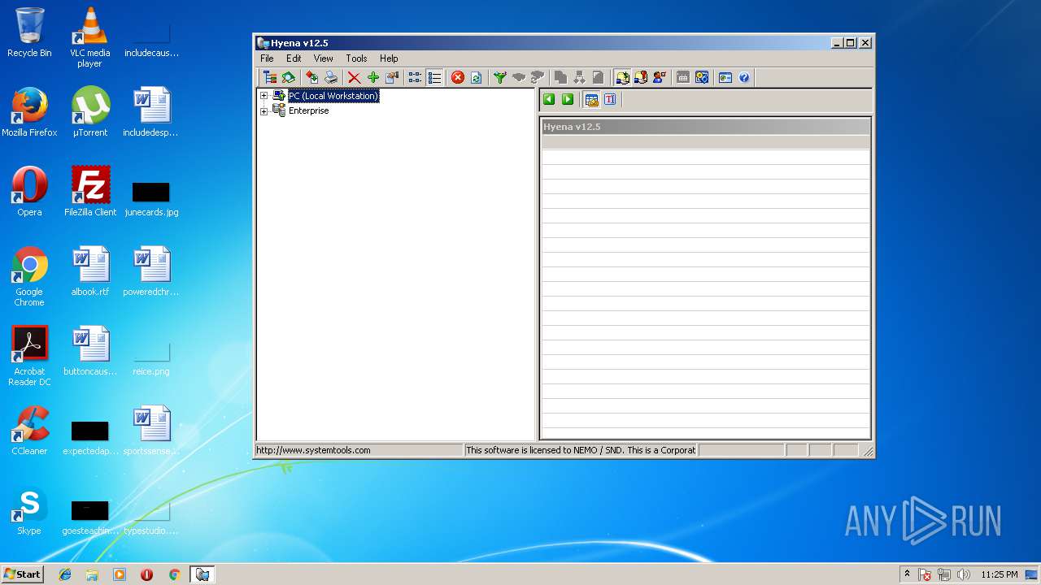This screenshot has height=585, width=1041.
Task: Click the 11:25 PM system clock
Action: (999, 574)
